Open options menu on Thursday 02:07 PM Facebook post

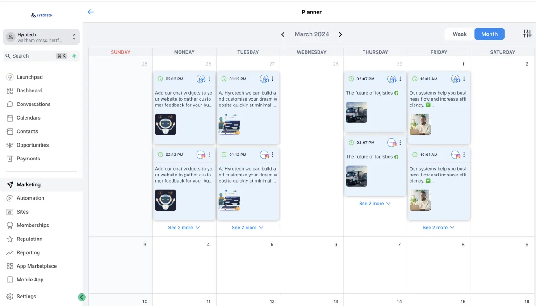click(400, 79)
